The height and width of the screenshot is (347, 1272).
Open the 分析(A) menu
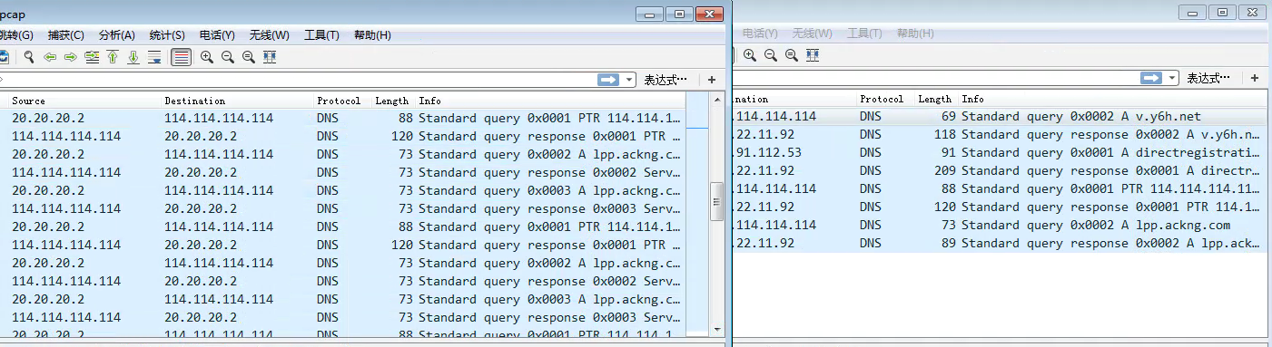pyautogui.click(x=116, y=35)
